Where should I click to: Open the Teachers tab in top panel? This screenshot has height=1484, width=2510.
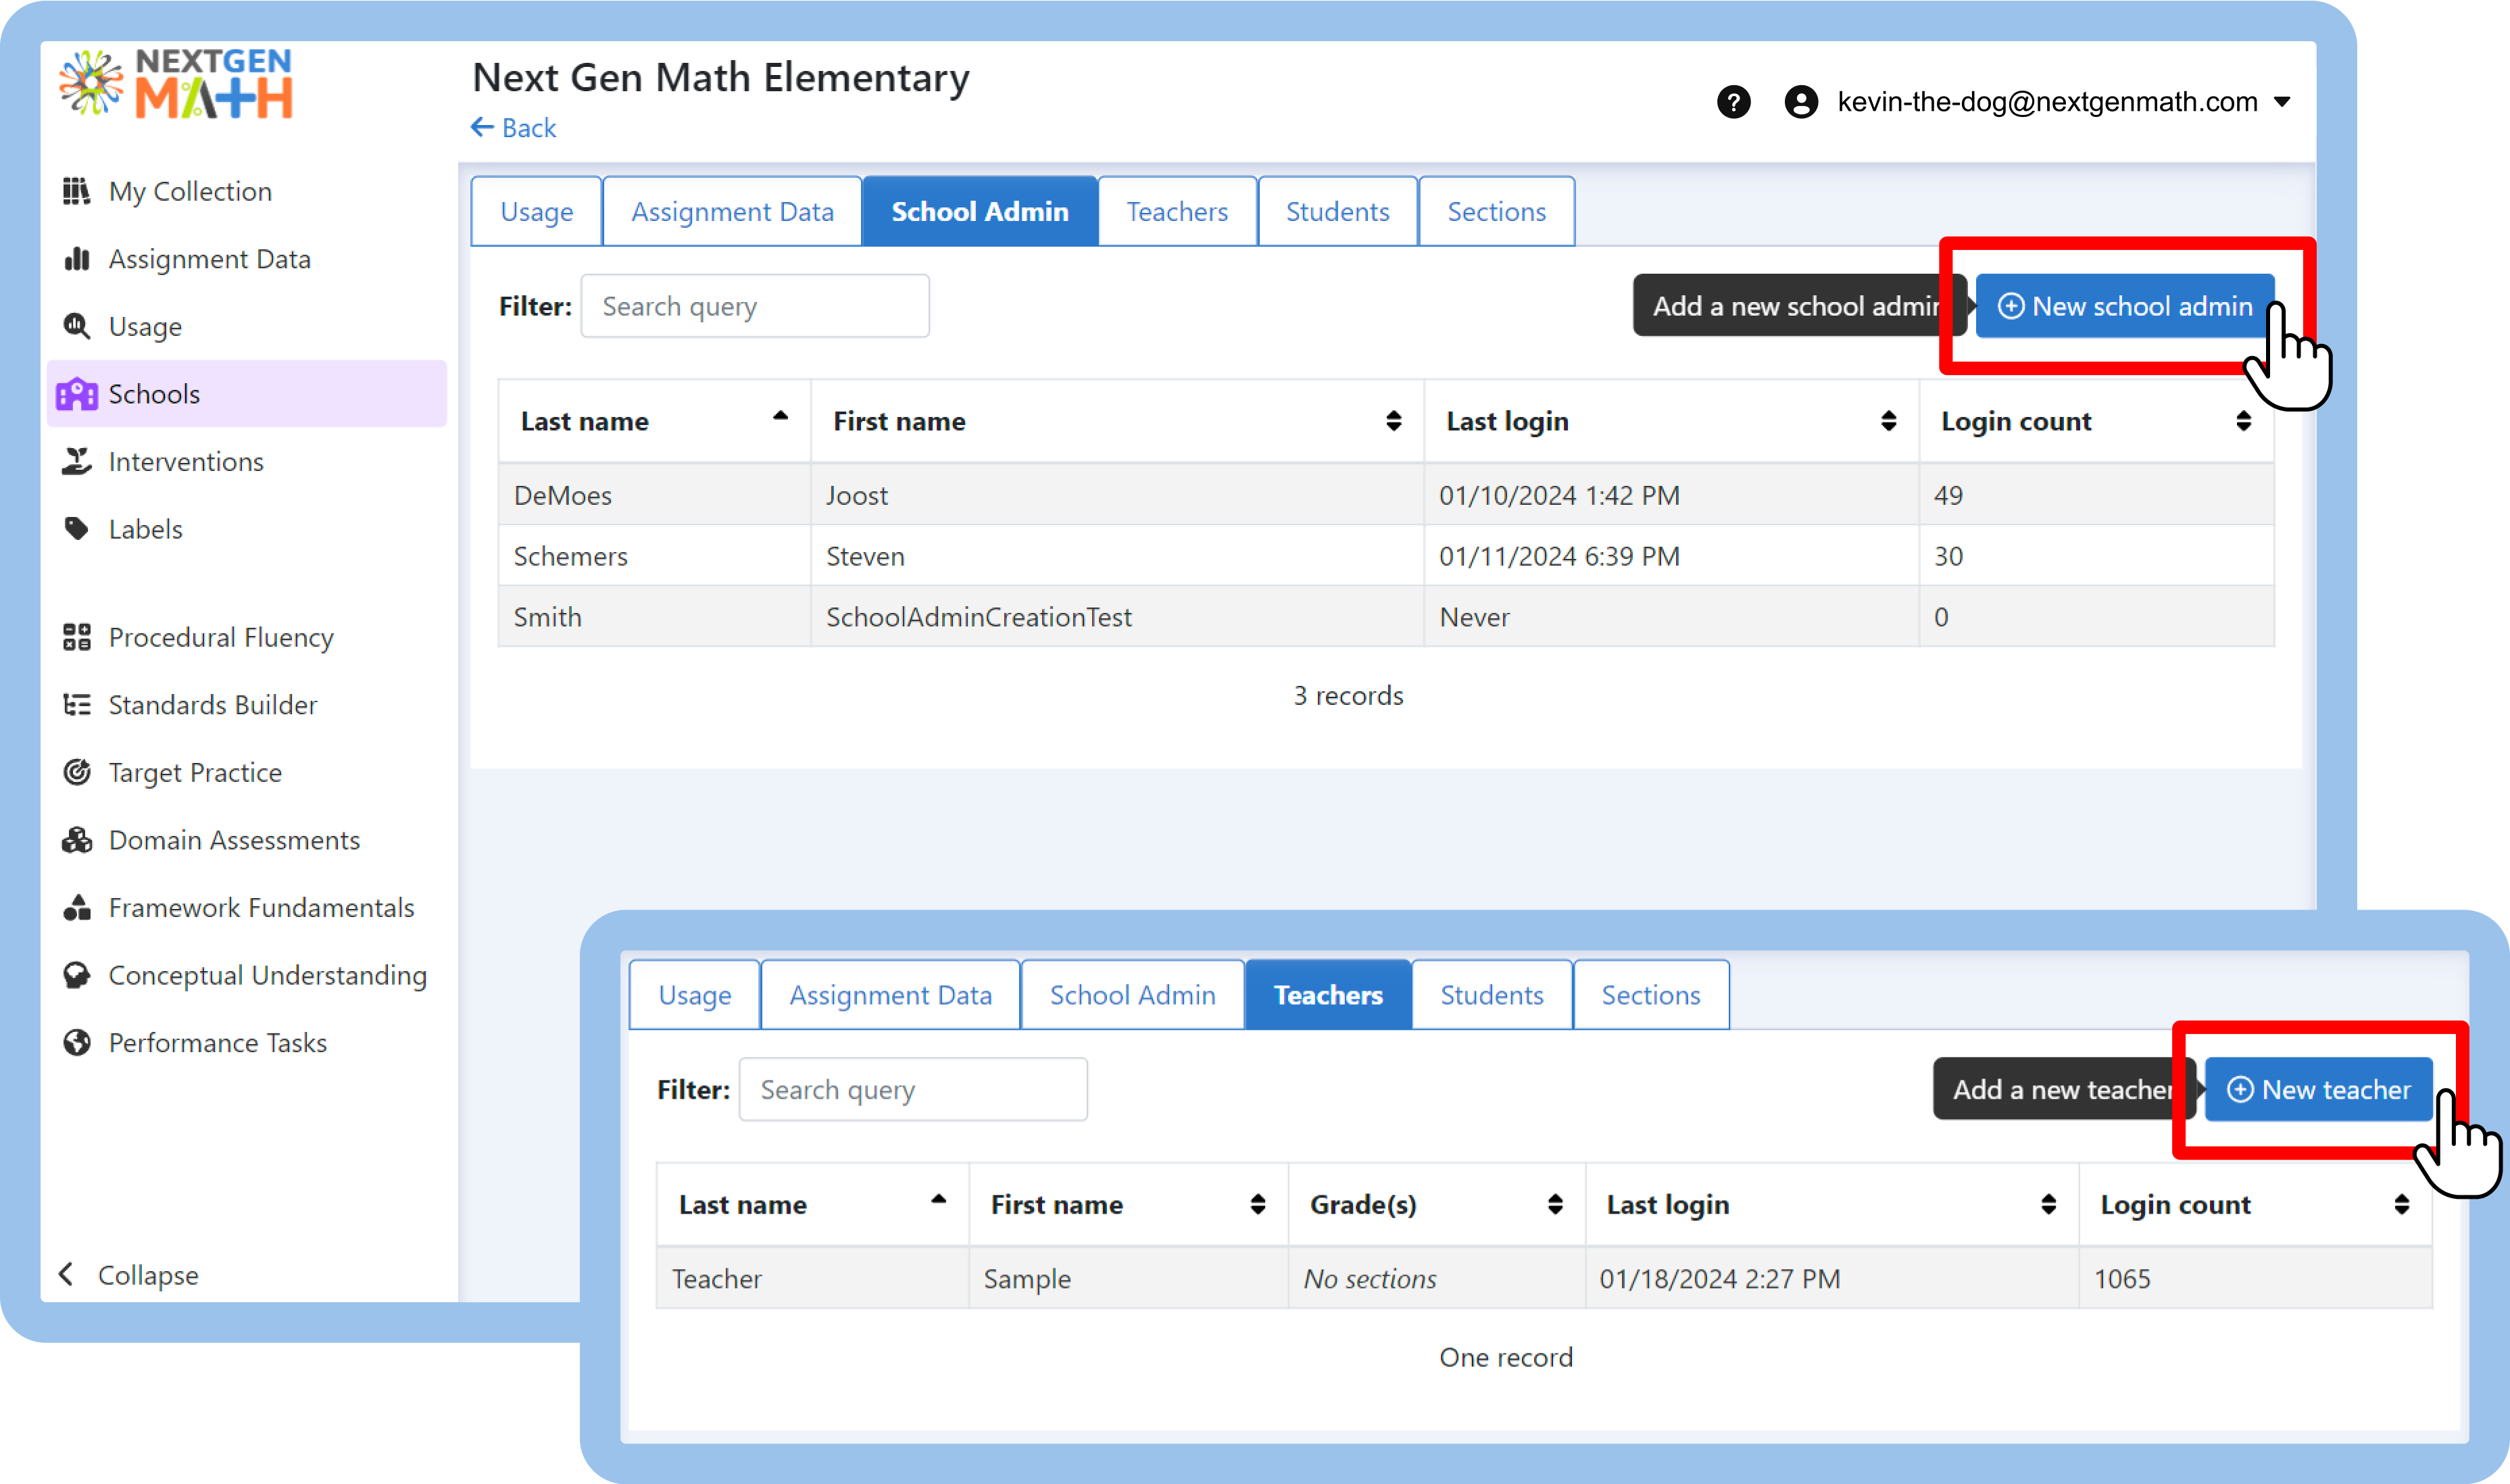pyautogui.click(x=1177, y=211)
